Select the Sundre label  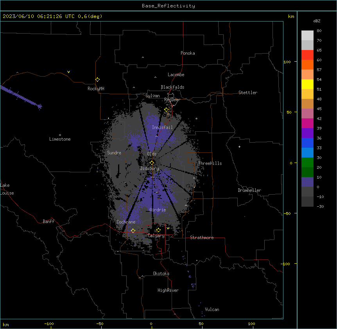click(x=114, y=153)
